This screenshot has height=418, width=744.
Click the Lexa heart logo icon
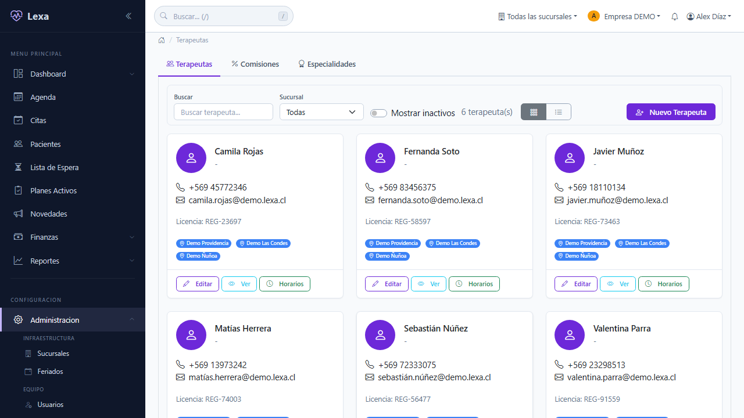coord(16,16)
